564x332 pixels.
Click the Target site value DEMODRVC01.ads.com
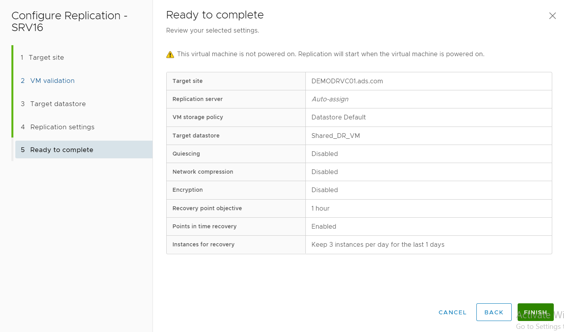click(347, 81)
